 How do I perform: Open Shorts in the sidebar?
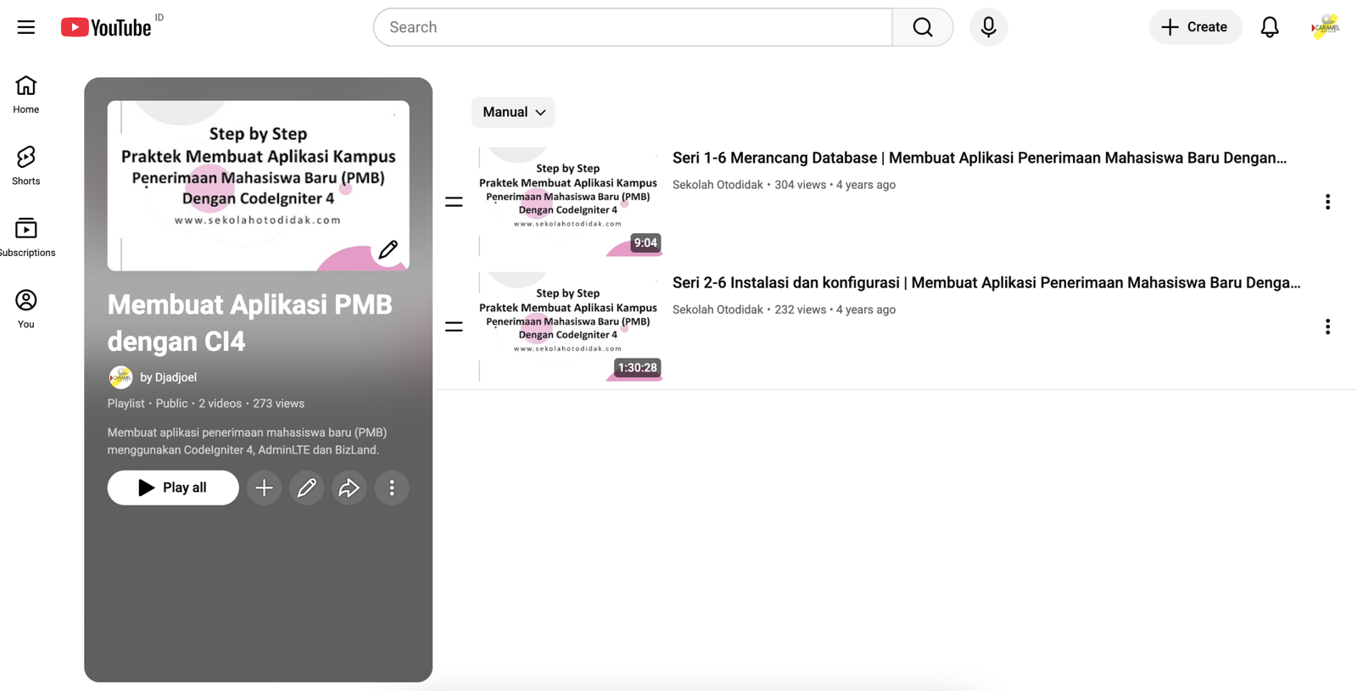[x=26, y=165]
